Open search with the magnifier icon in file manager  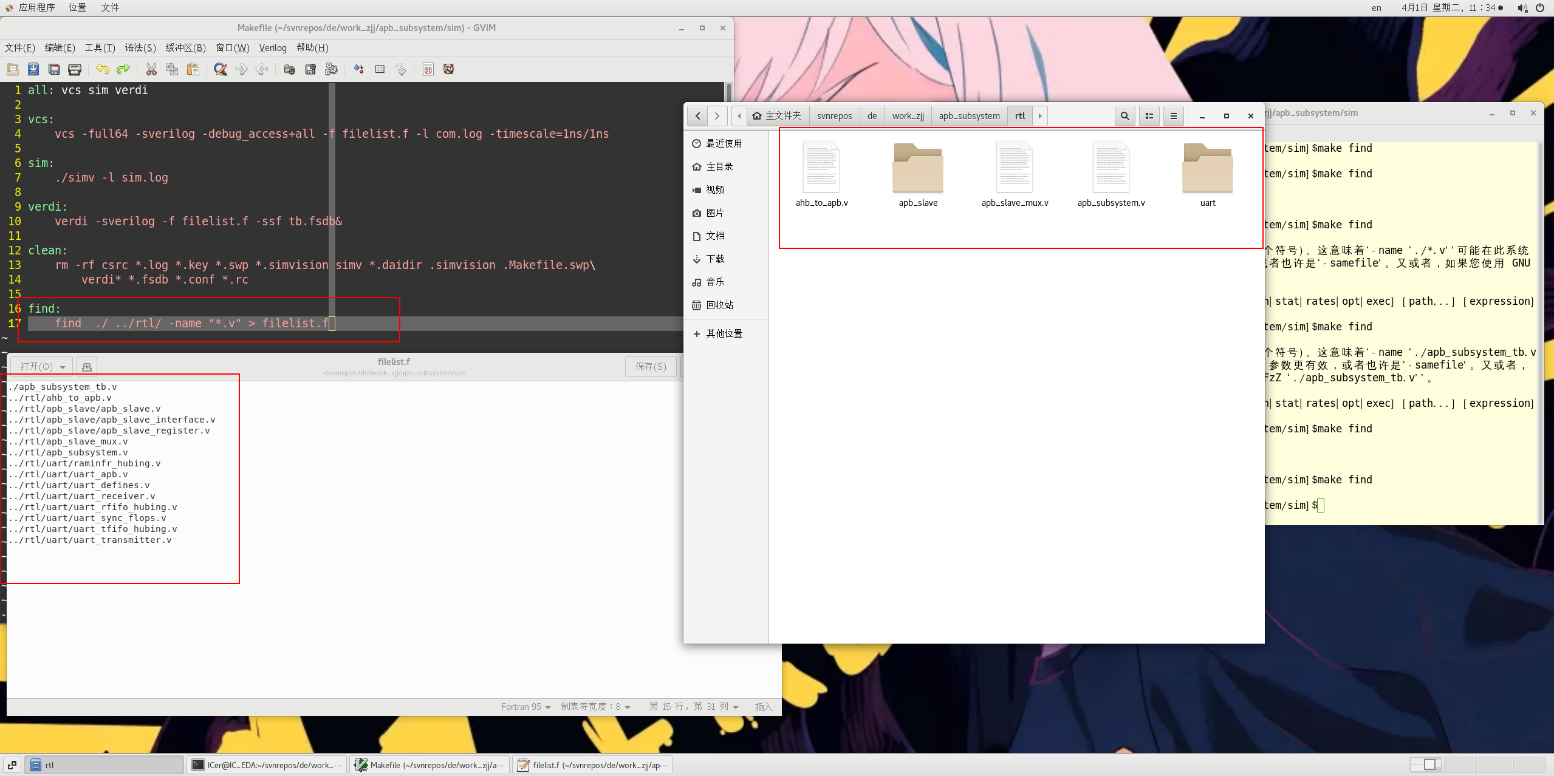(x=1124, y=115)
